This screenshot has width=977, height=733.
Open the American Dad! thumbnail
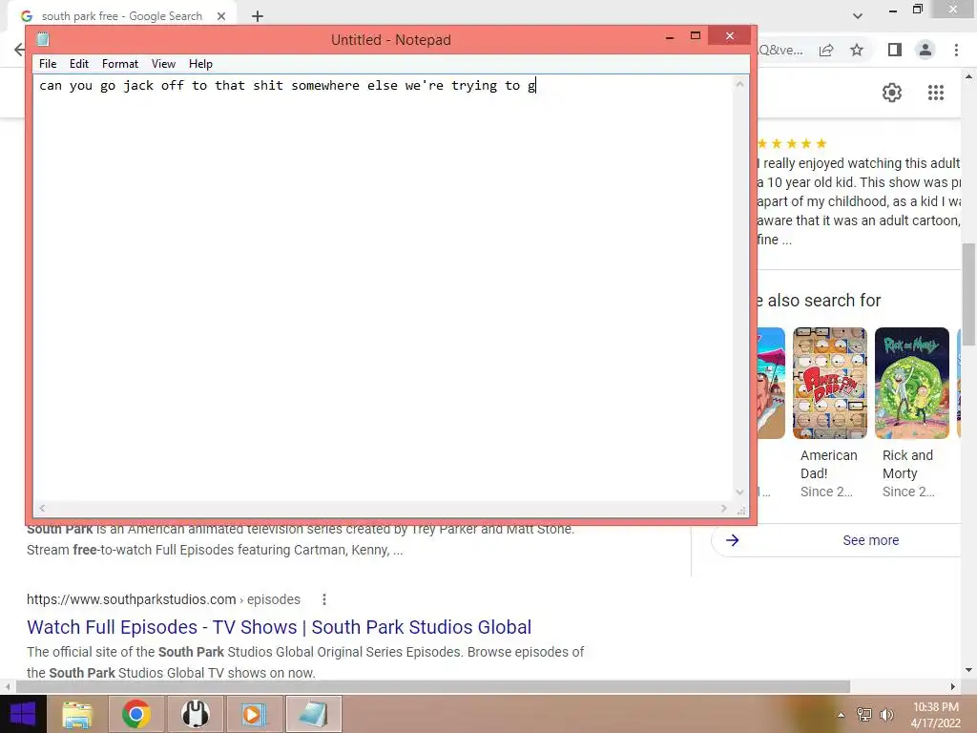(829, 383)
